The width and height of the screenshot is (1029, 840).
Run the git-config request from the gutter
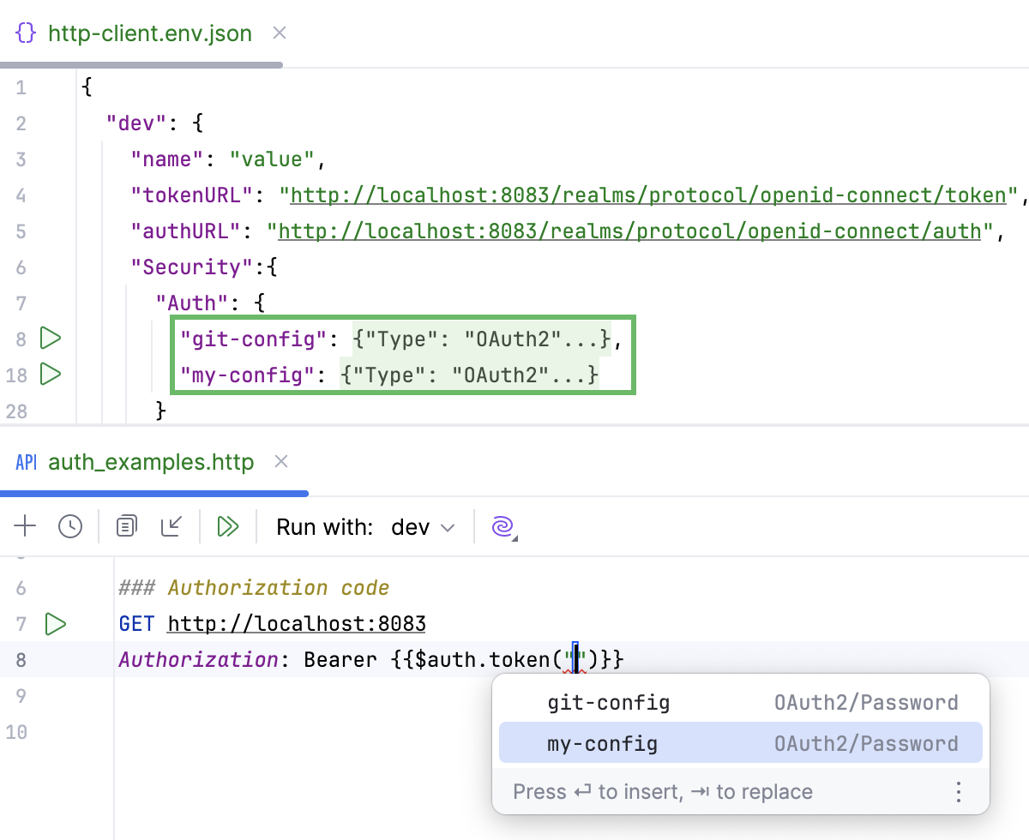(x=50, y=339)
